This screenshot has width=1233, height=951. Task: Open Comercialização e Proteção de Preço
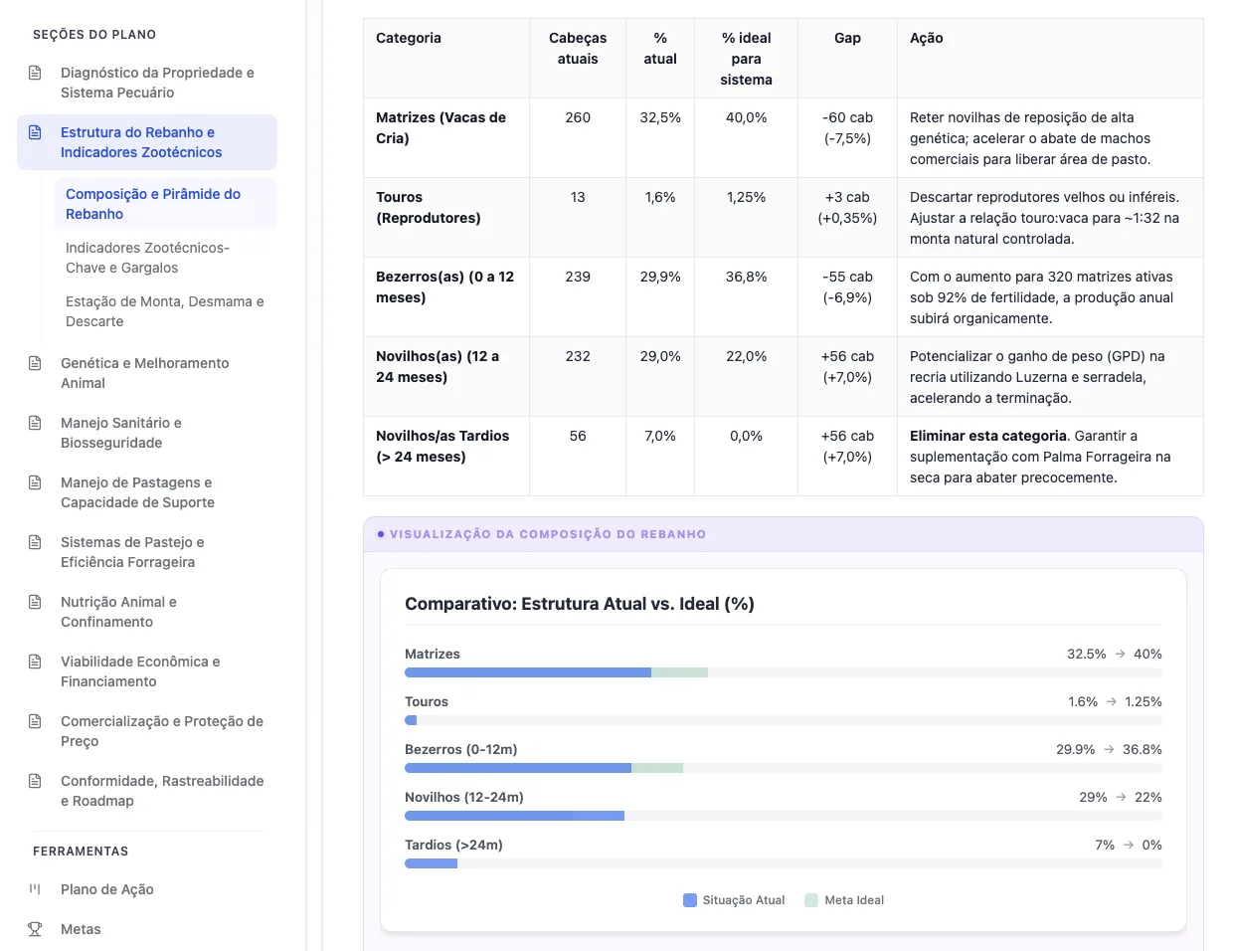pyautogui.click(x=147, y=731)
